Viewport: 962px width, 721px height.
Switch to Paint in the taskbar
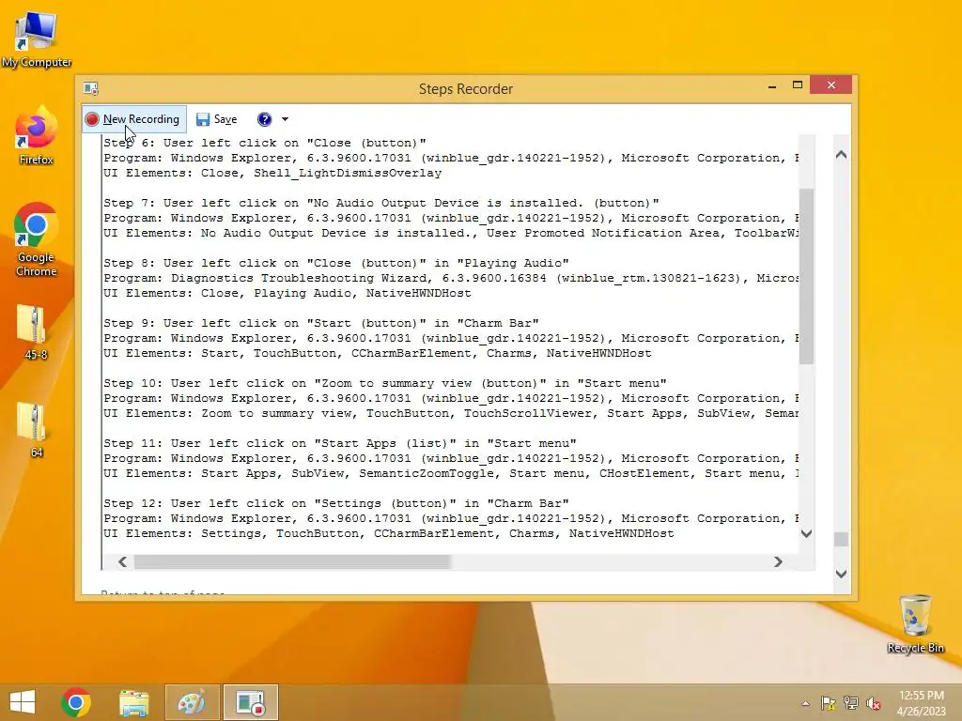coord(192,702)
